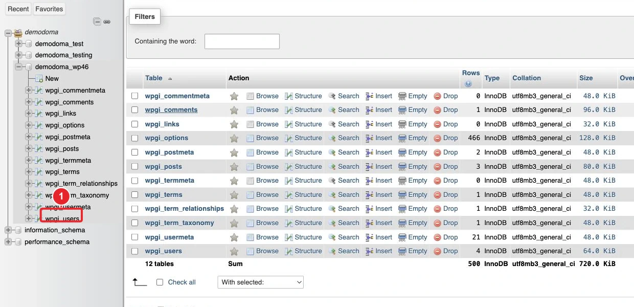
Task: Open the With selected dropdown
Action: (261, 282)
